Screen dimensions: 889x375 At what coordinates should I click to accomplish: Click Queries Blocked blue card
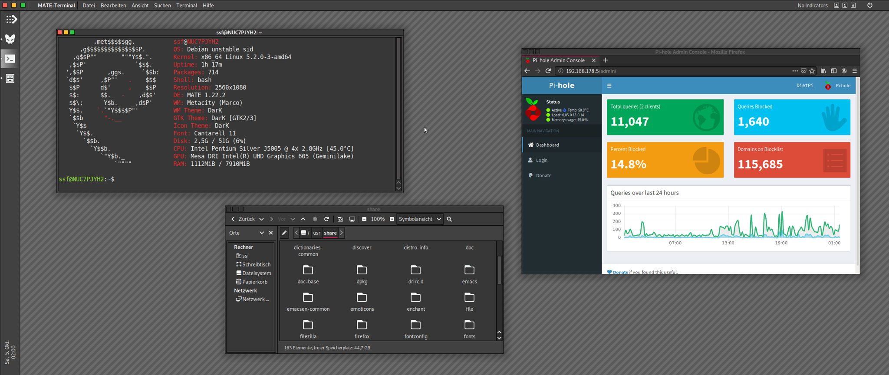(x=792, y=117)
